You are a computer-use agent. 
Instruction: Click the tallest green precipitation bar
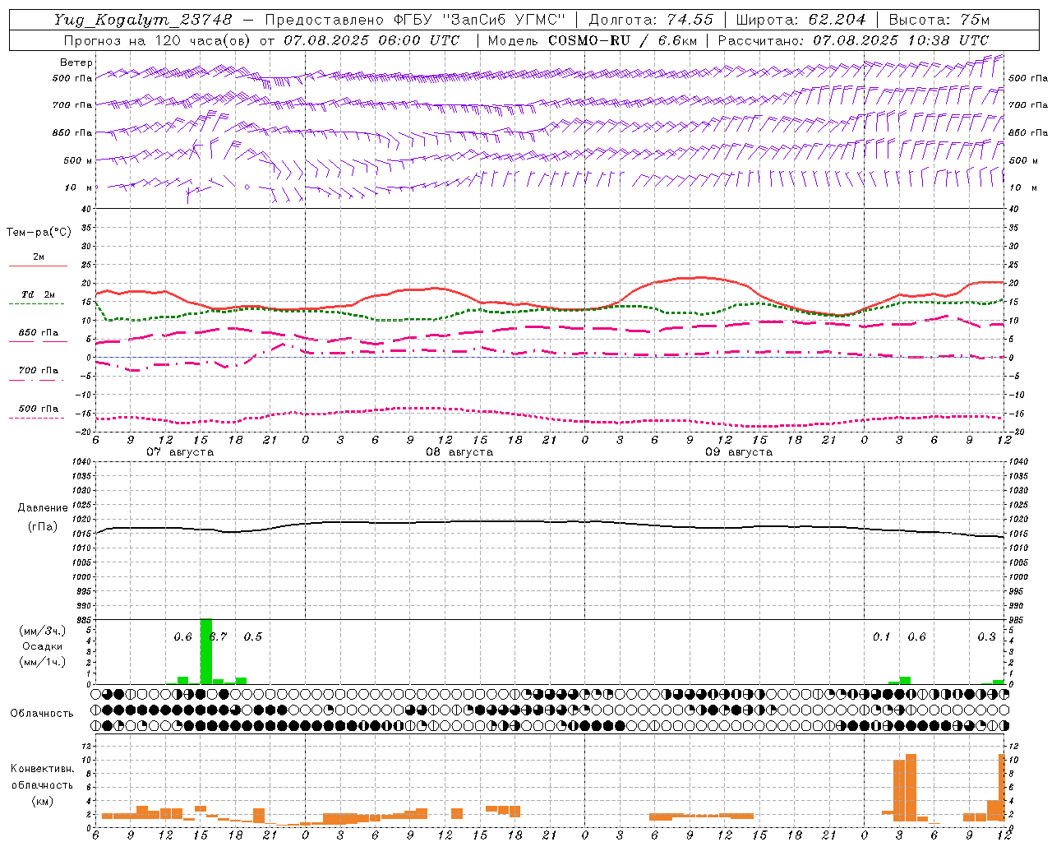(x=206, y=651)
